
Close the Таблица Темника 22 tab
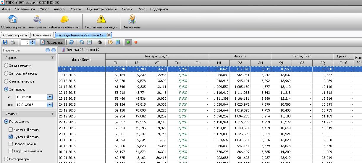coord(109,35)
